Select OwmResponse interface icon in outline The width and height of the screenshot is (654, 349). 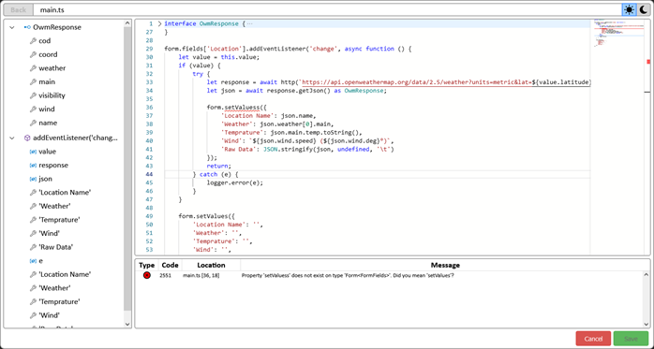[27, 27]
